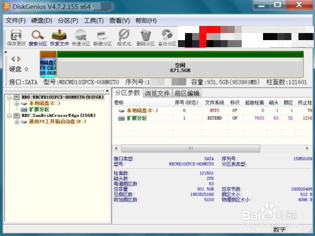Launch Recover Files (恢复文件) tool
Viewport: 315px width, 236px height.
[59, 38]
